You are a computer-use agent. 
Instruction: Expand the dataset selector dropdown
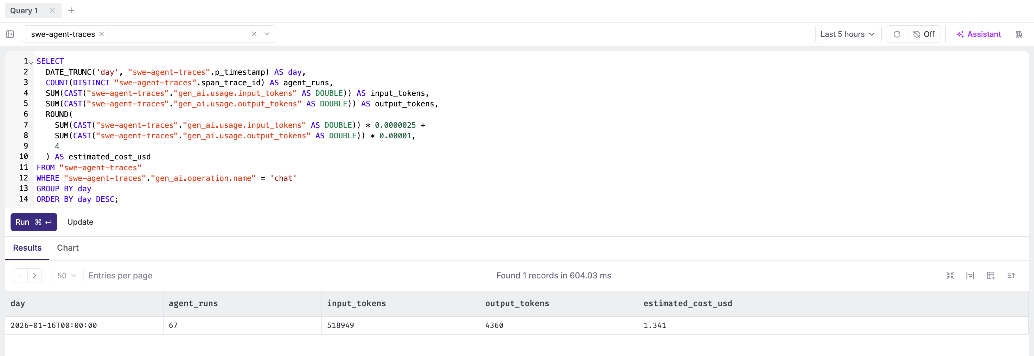(267, 34)
